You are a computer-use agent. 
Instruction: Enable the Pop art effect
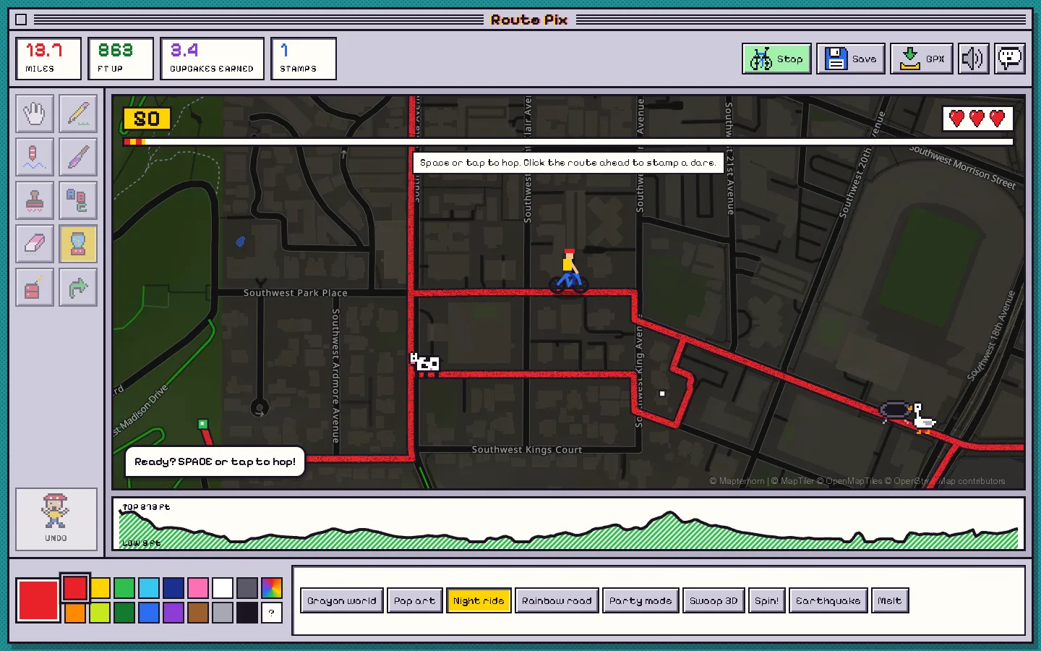pyautogui.click(x=415, y=600)
